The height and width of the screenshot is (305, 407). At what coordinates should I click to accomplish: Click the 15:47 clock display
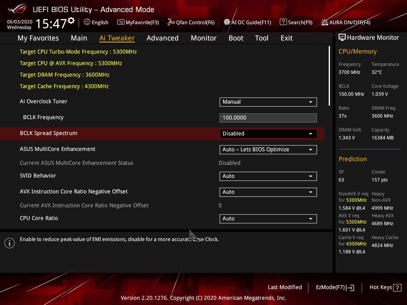pos(51,23)
